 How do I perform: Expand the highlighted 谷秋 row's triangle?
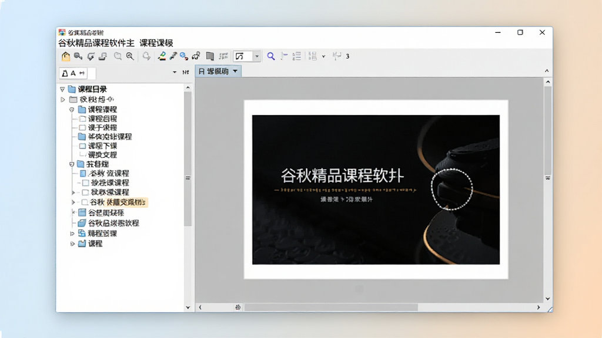point(73,202)
